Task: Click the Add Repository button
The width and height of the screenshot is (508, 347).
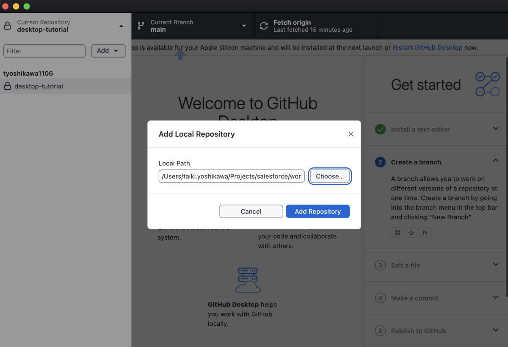Action: [317, 211]
